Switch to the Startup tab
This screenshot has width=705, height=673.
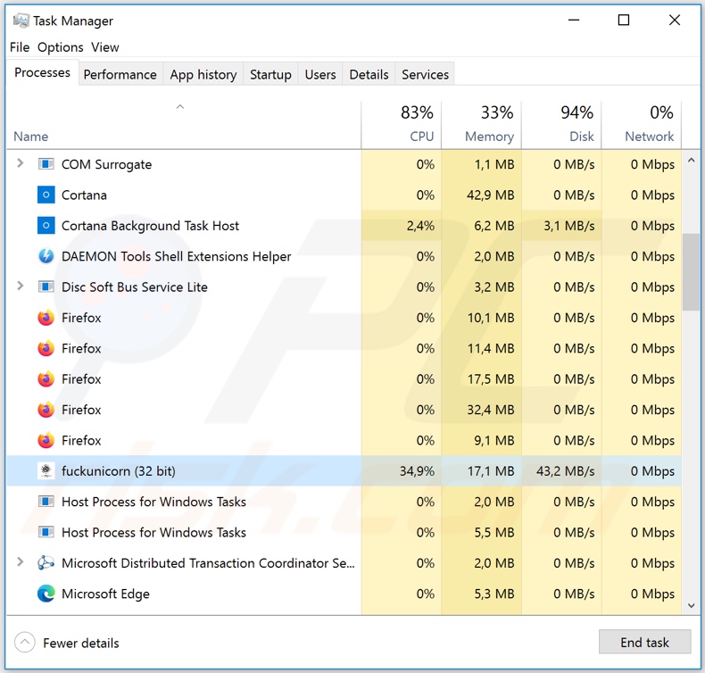point(270,74)
